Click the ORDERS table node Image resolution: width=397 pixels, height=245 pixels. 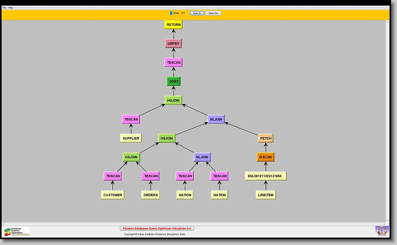pos(151,195)
